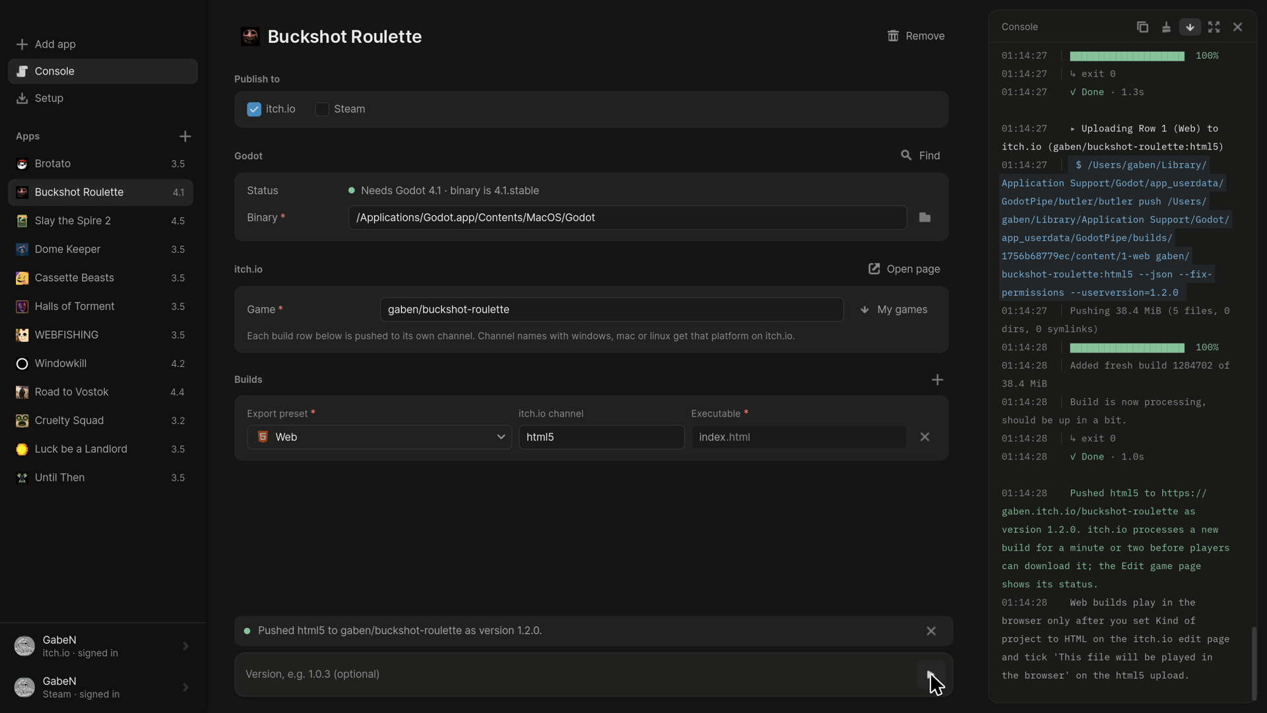Click the Executable index.html field
This screenshot has width=1267, height=713.
[x=799, y=437]
